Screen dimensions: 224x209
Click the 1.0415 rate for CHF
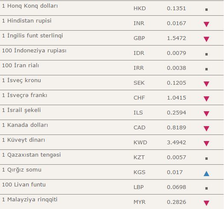(x=177, y=98)
